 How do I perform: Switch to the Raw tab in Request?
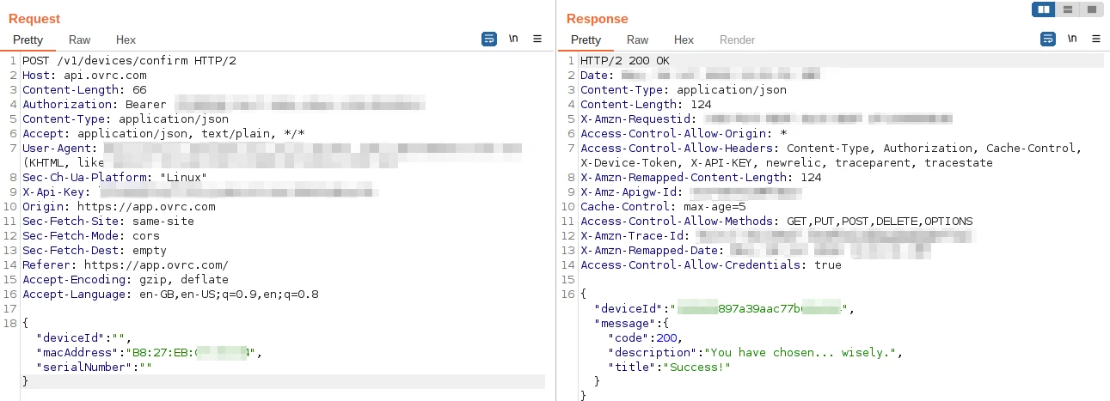[80, 39]
